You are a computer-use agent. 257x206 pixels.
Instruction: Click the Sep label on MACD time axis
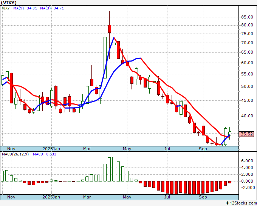[x=203, y=197]
